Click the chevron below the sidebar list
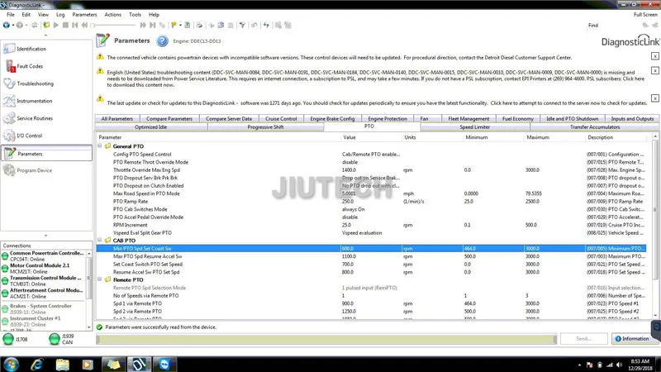 coord(46,236)
